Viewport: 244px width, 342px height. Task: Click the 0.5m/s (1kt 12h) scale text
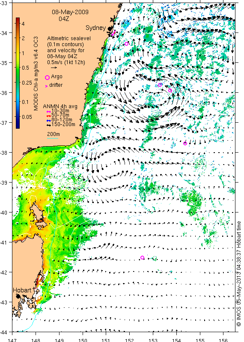tap(66, 62)
